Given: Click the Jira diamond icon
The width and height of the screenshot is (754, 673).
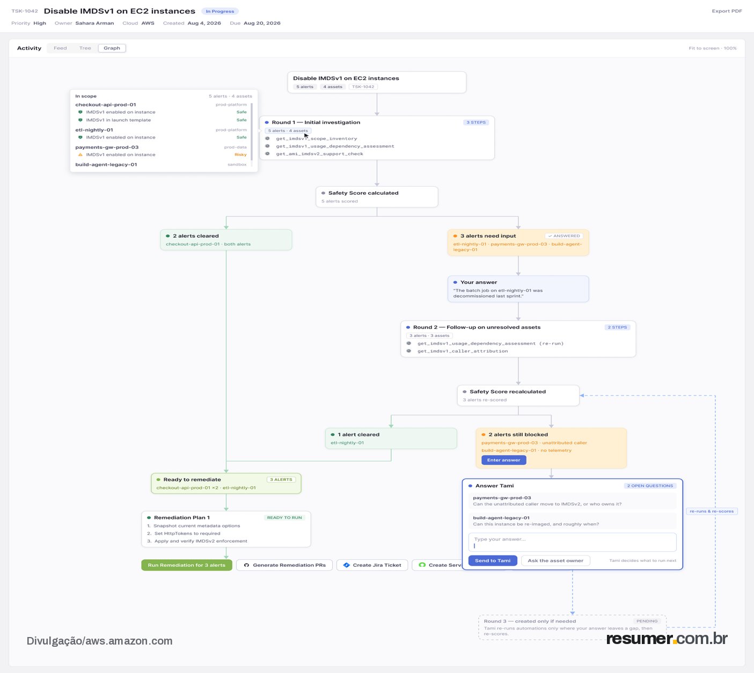Looking at the screenshot, I should point(346,565).
